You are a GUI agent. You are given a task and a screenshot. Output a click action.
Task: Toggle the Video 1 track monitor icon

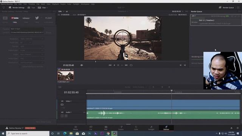[62, 105]
